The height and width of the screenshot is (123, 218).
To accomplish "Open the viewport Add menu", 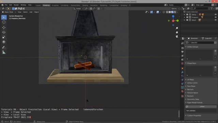I will pos(31,12).
